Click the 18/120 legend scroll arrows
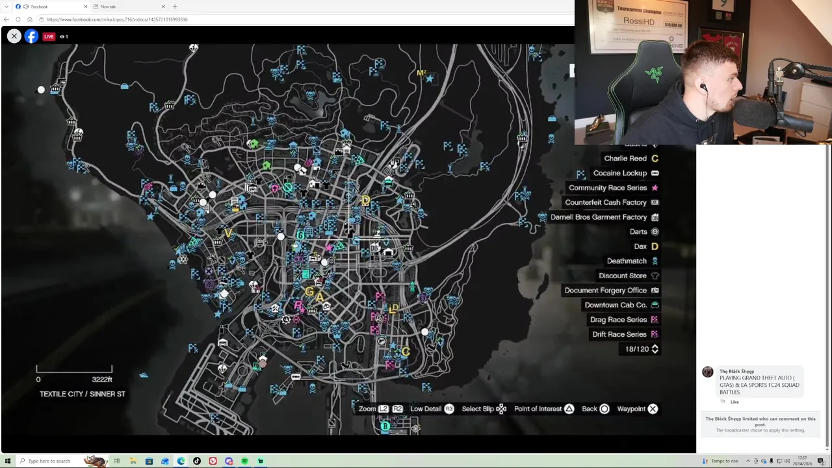 click(655, 349)
